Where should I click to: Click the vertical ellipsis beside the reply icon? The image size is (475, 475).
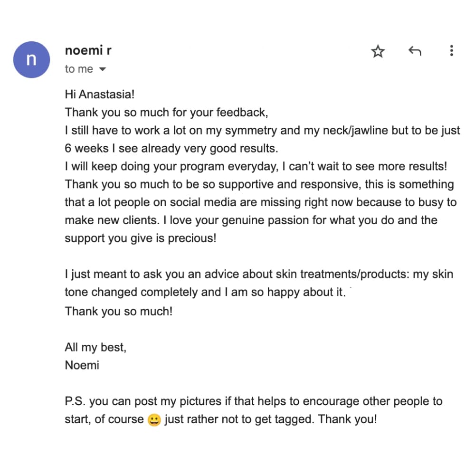tap(451, 51)
